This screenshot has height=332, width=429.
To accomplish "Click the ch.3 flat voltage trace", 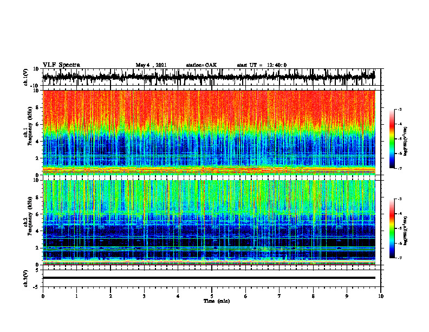I will point(209,278).
